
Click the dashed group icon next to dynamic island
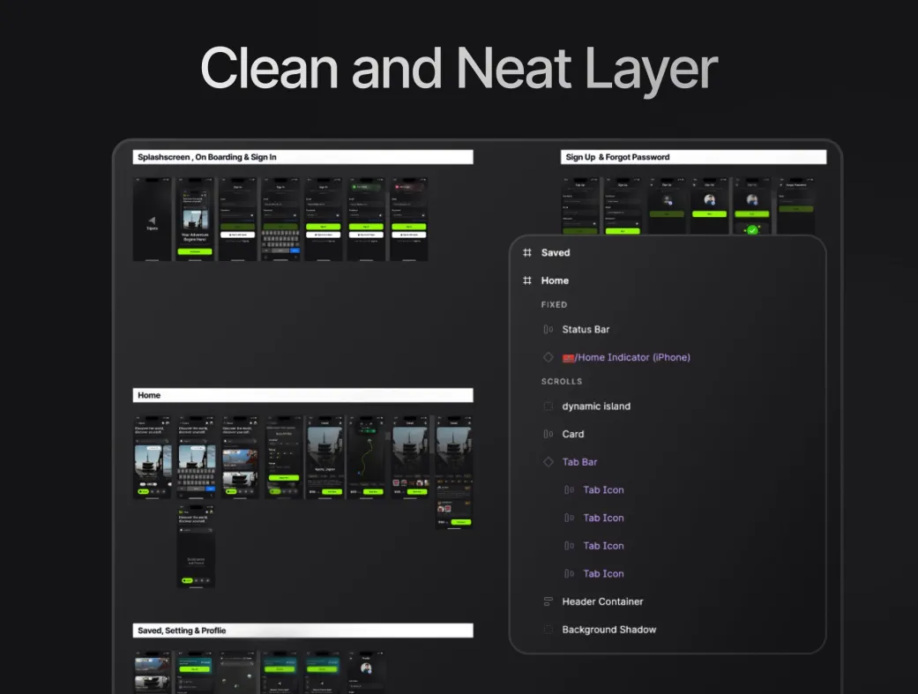coord(548,406)
